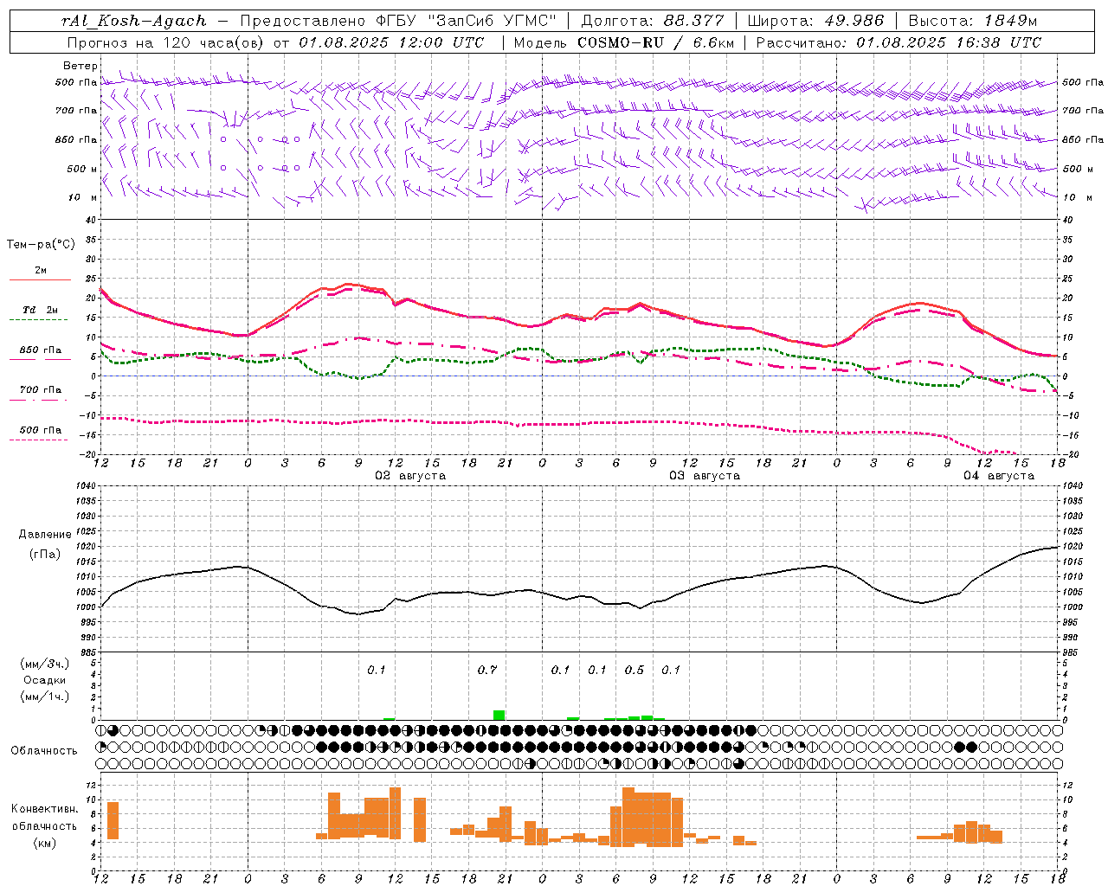This screenshot has width=1108, height=886.
Task: Click the 700 гПа temperature legend entry
Action: coord(41,390)
